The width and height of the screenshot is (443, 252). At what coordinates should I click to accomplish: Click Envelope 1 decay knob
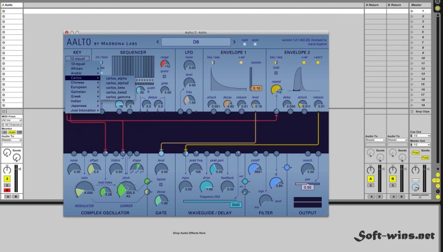coord(228,104)
